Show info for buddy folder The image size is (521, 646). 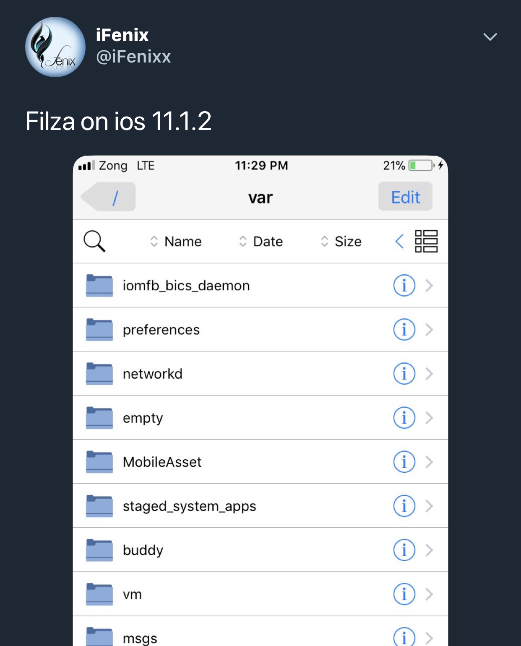tap(404, 550)
